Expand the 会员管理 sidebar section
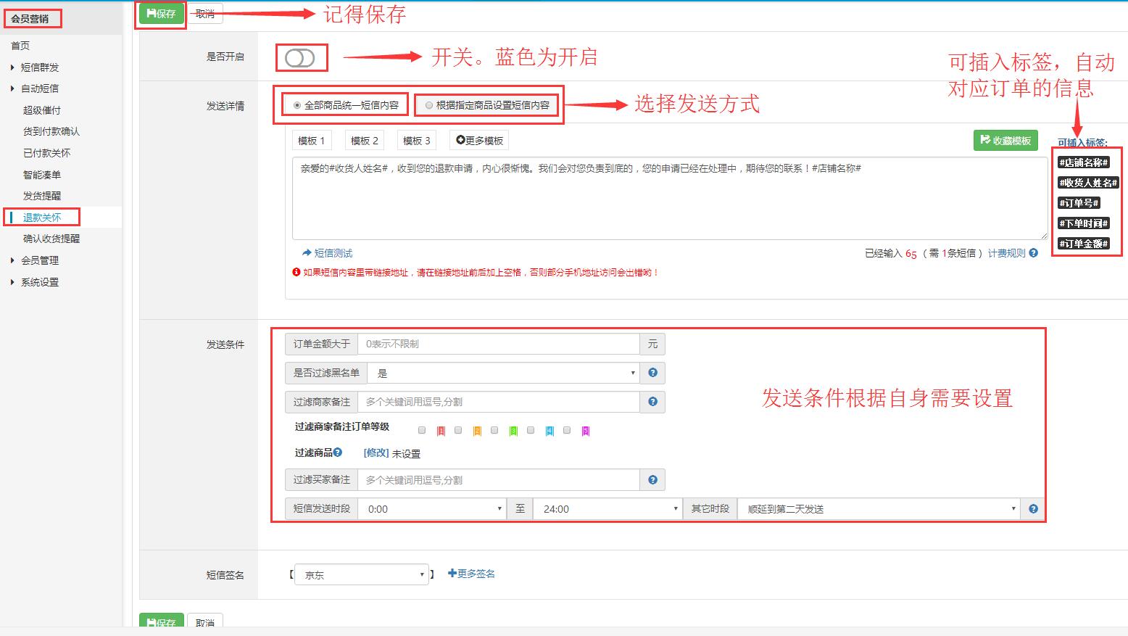Screen dimensions: 1128x636 point(39,260)
